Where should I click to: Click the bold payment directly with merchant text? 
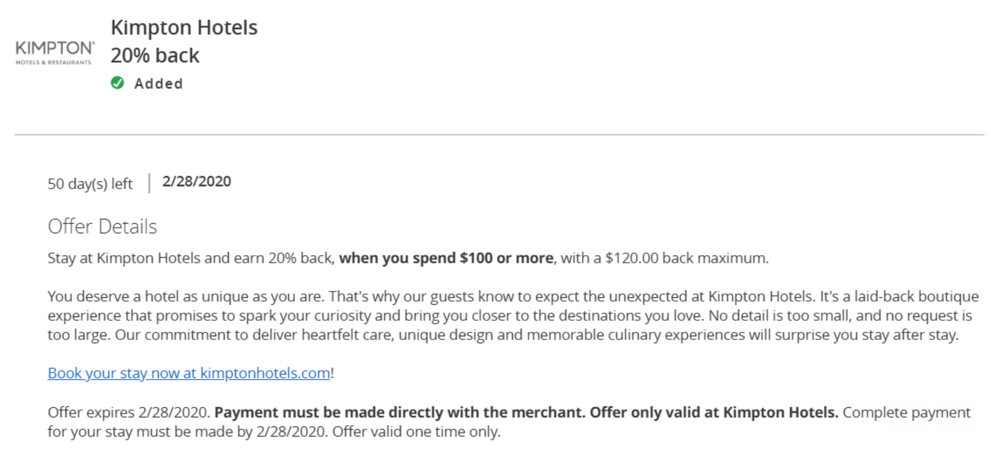click(x=400, y=413)
